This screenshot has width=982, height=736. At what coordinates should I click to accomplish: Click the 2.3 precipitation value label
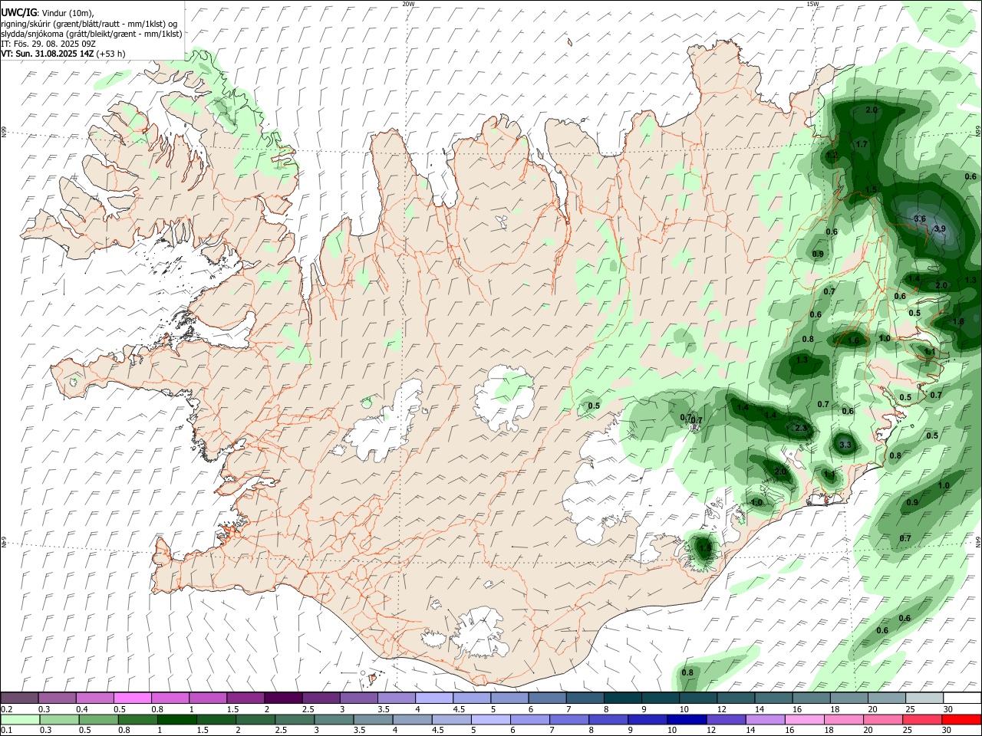point(802,428)
